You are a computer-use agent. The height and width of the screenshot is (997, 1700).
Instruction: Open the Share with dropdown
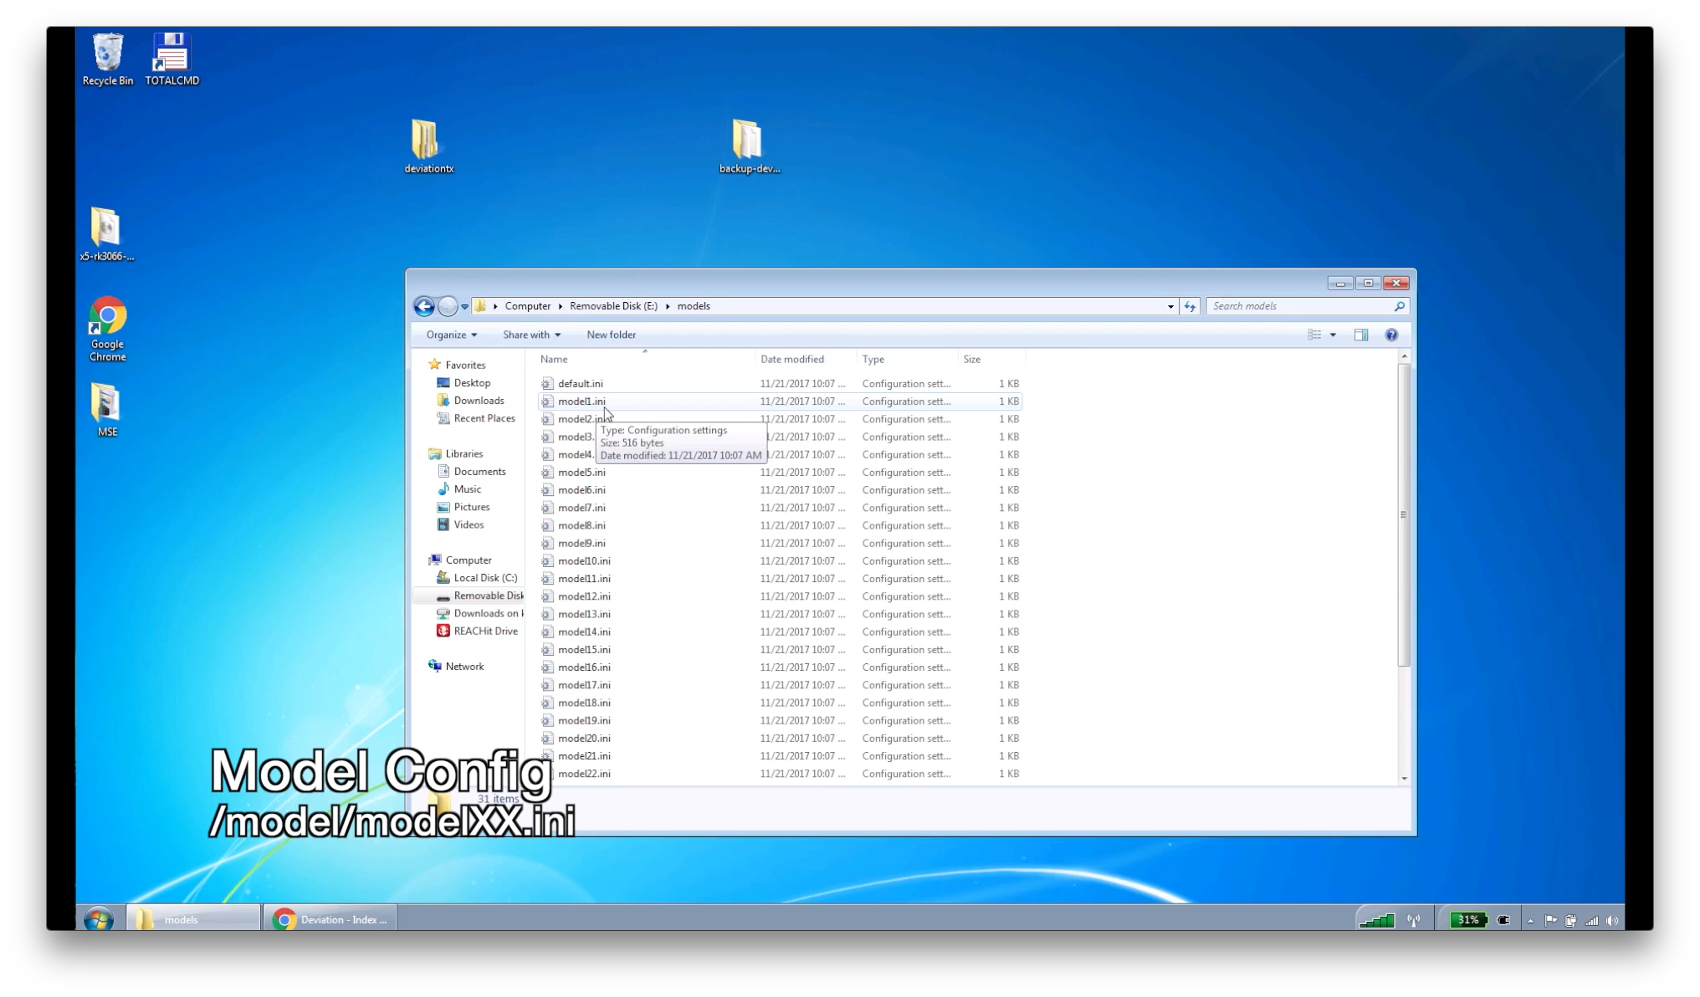coord(531,335)
